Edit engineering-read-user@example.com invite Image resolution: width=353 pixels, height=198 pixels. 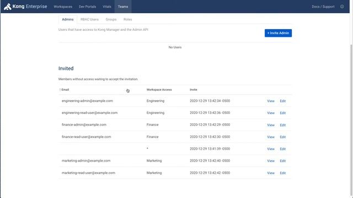[x=283, y=113]
